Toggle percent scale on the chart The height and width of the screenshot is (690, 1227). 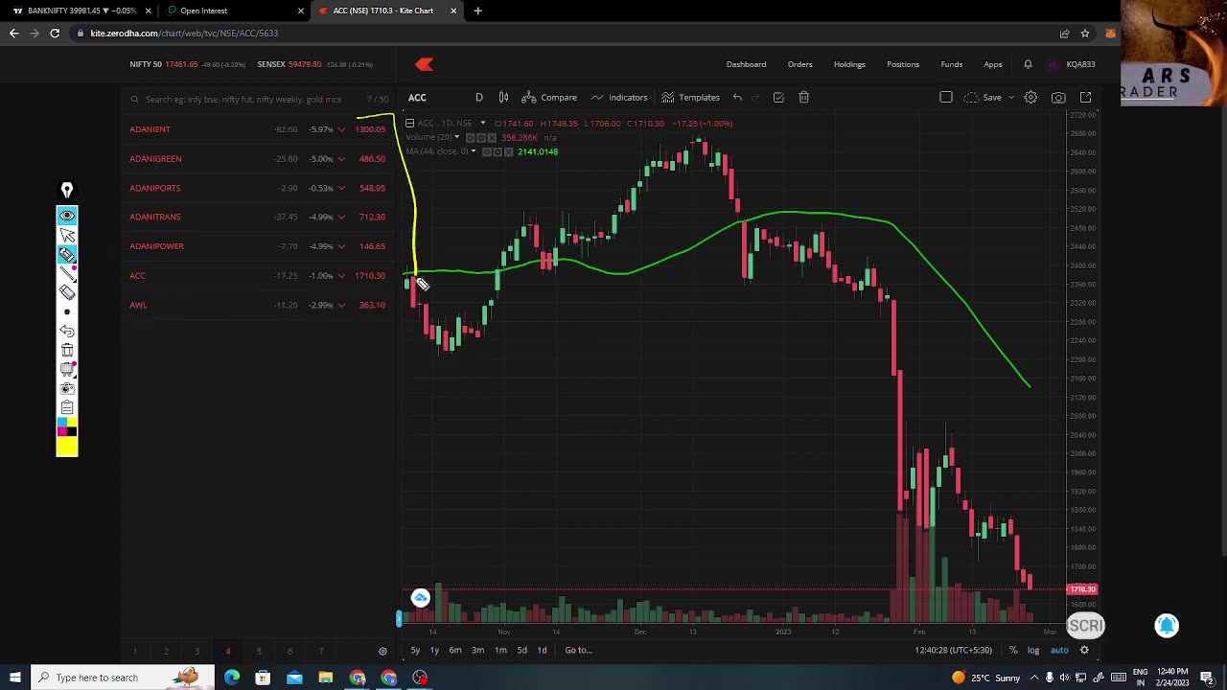coord(1013,650)
